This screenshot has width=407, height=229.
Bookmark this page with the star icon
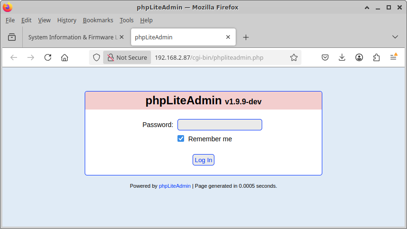click(x=294, y=57)
